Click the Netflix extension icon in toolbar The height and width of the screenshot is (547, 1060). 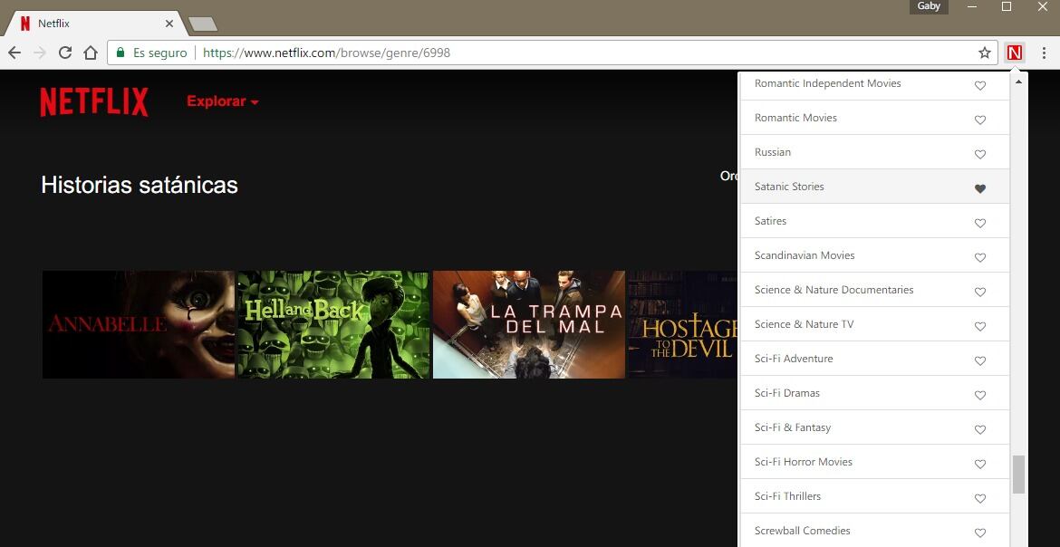click(x=1014, y=53)
